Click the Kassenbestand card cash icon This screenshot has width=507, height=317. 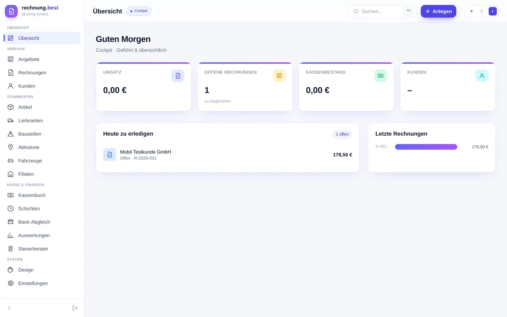coord(381,76)
